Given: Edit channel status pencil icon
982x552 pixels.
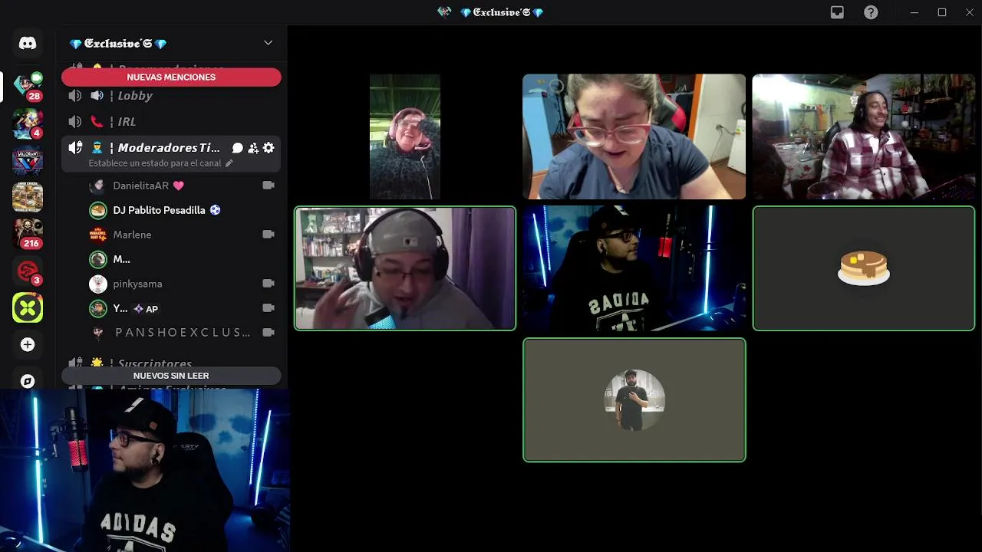Looking at the screenshot, I should 229,163.
